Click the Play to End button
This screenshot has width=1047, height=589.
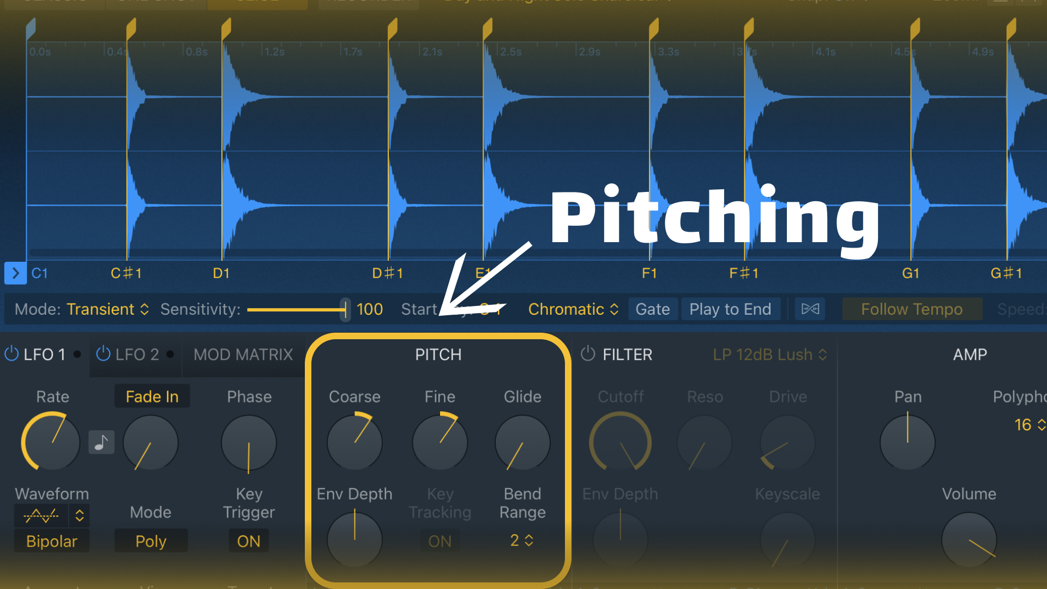point(730,309)
